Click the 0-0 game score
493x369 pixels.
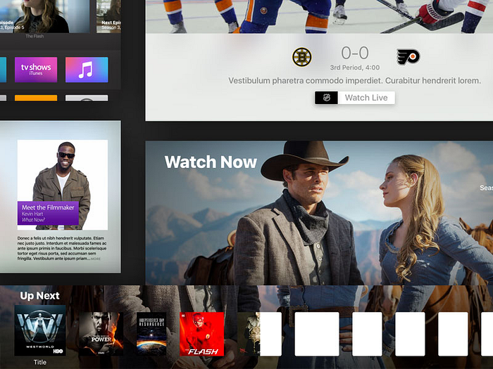coord(355,53)
